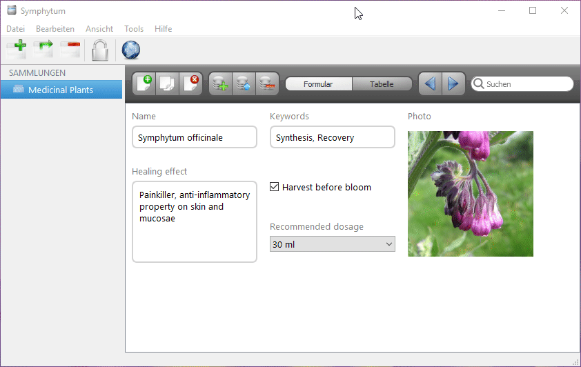Uncheck the Harvest before bloom checkbox
This screenshot has width=581, height=367.
click(x=275, y=187)
